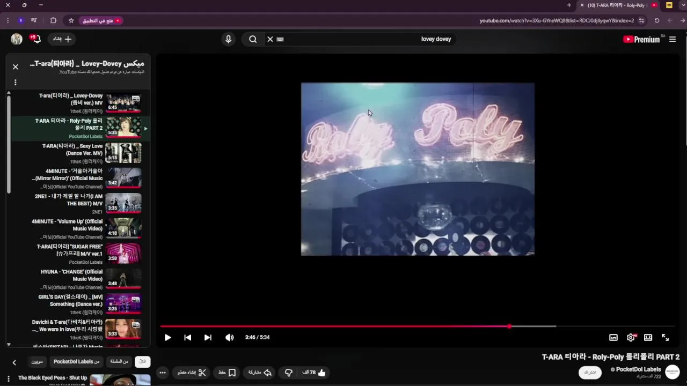The width and height of the screenshot is (687, 386).
Task: Select the 'سويون' filter chip
Action: (37, 362)
